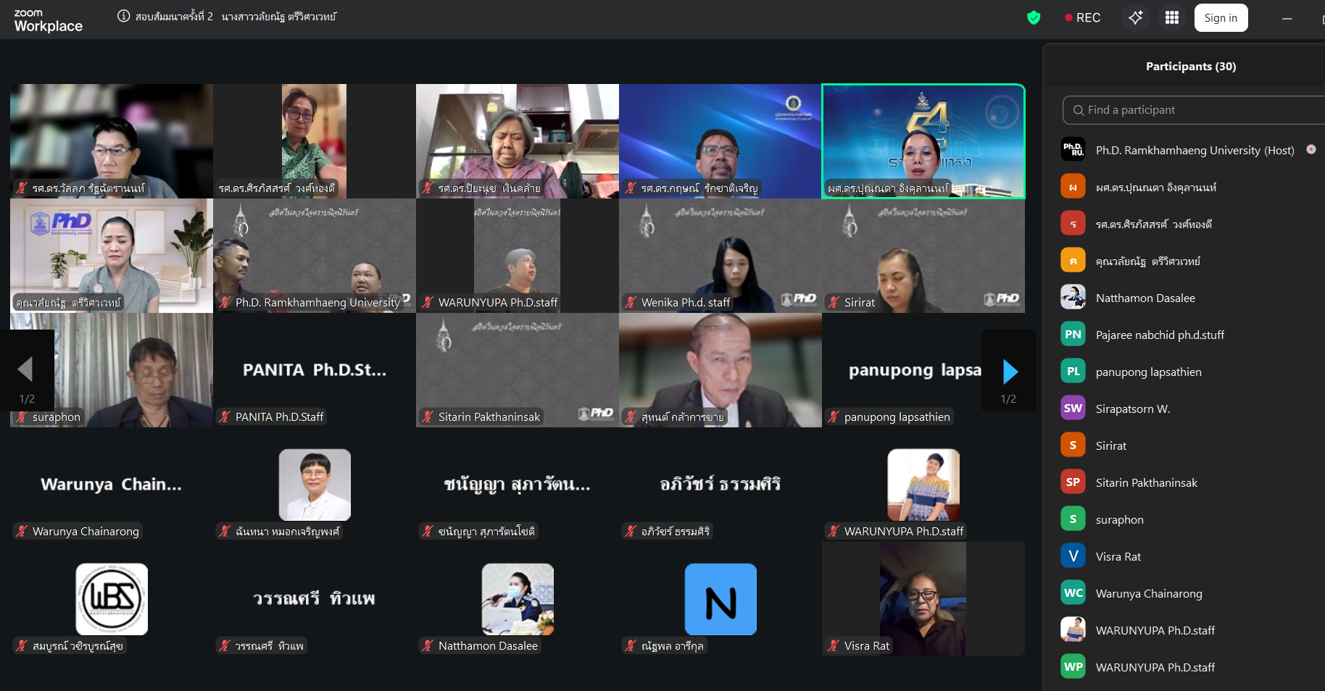Select Pajaree nabchid in participants list
Screen dimensions: 1325x691
point(1159,335)
